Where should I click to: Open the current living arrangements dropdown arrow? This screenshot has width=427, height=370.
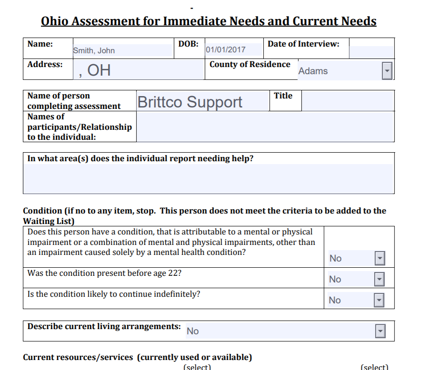coord(380,331)
